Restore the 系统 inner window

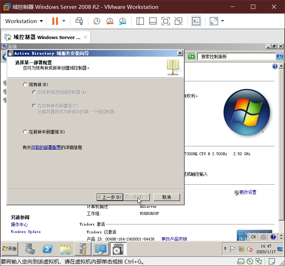tap(274, 46)
